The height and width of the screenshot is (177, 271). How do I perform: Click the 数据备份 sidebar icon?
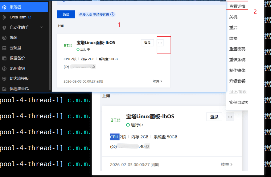coord(4,58)
